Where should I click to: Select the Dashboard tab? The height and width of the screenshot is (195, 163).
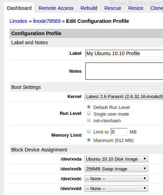[19, 8]
